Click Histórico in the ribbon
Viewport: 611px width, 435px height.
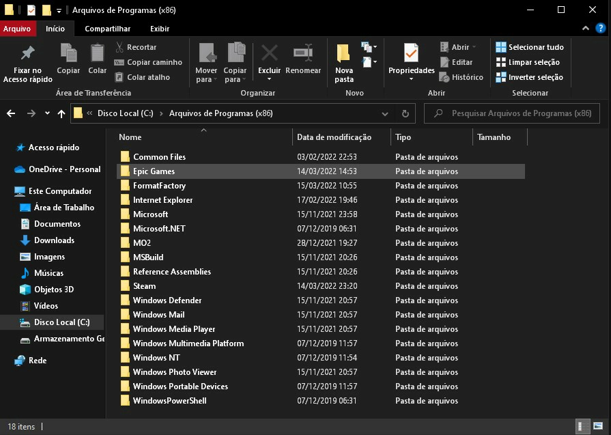(461, 77)
